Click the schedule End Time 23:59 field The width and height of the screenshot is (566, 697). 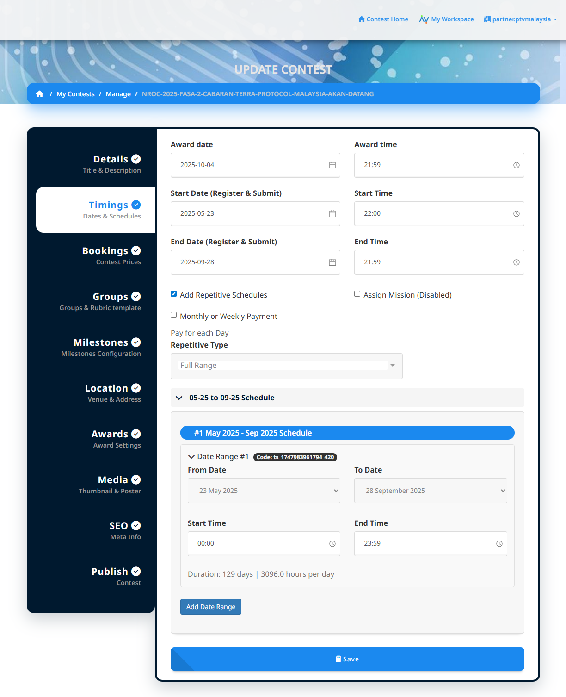[x=431, y=544]
